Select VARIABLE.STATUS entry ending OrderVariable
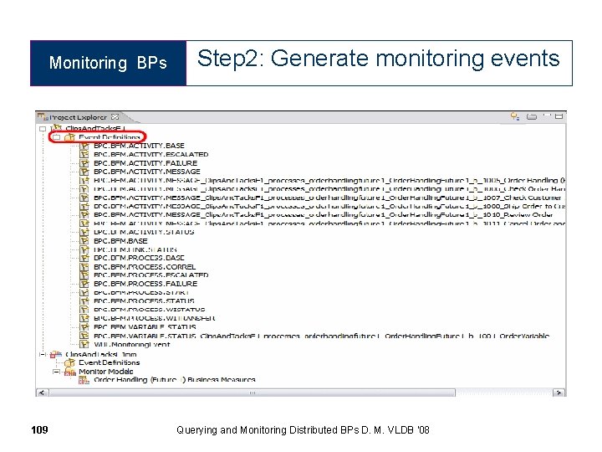Viewport: 602px width, 452px height. coord(322,336)
